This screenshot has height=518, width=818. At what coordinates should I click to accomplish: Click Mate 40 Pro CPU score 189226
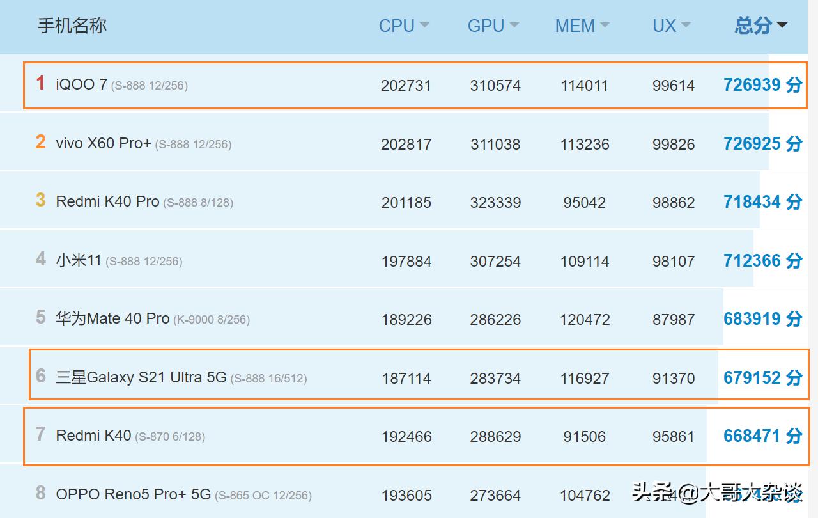pos(406,319)
